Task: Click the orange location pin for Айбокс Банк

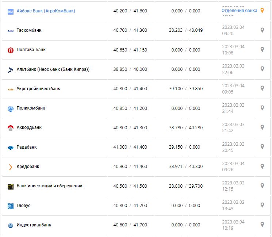Action: pyautogui.click(x=262, y=11)
